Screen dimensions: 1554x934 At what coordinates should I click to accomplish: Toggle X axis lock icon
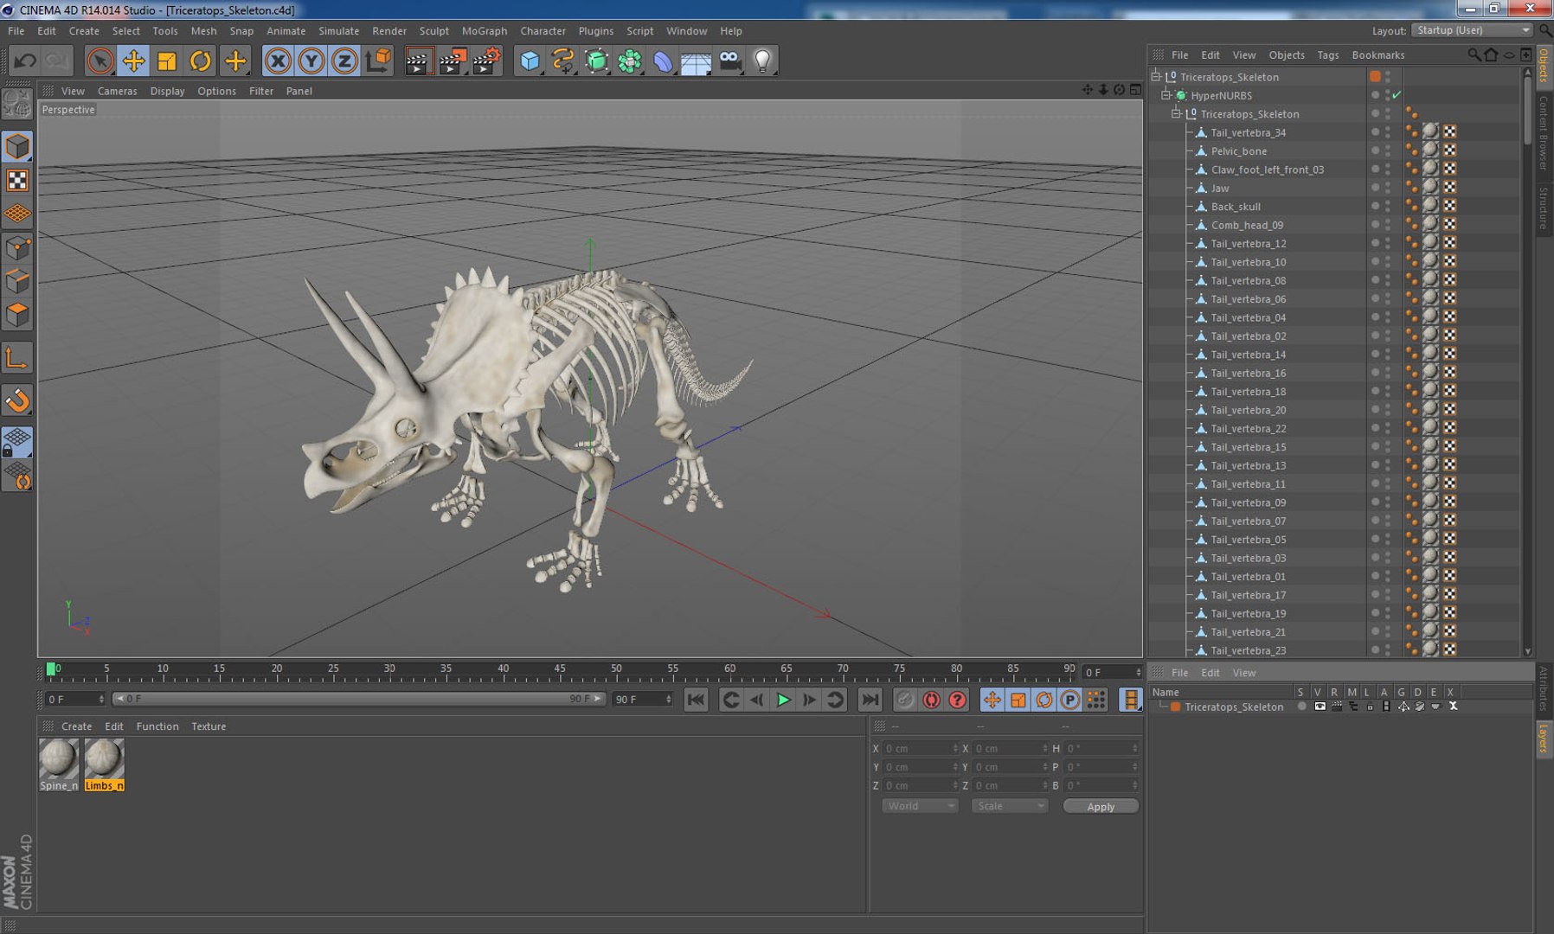(x=278, y=61)
